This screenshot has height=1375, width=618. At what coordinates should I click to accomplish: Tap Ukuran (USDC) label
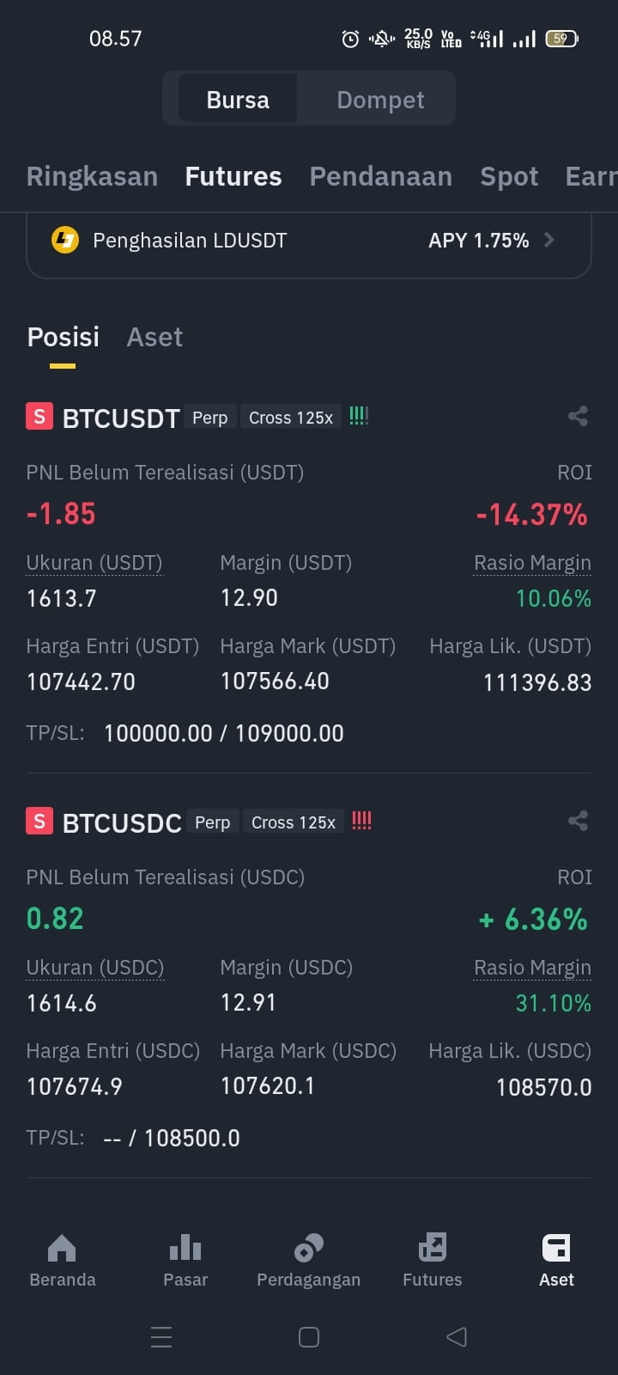click(94, 968)
